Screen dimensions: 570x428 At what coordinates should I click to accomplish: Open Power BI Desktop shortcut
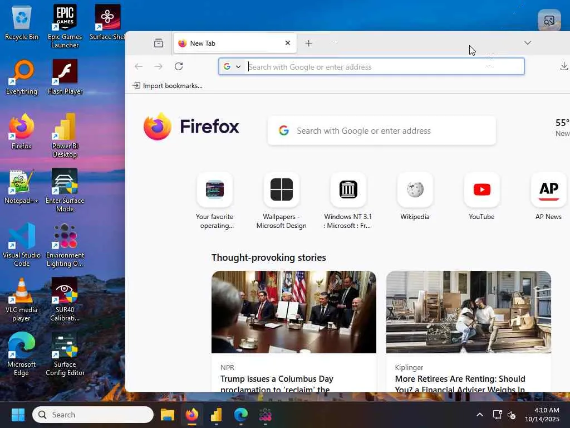point(65,135)
